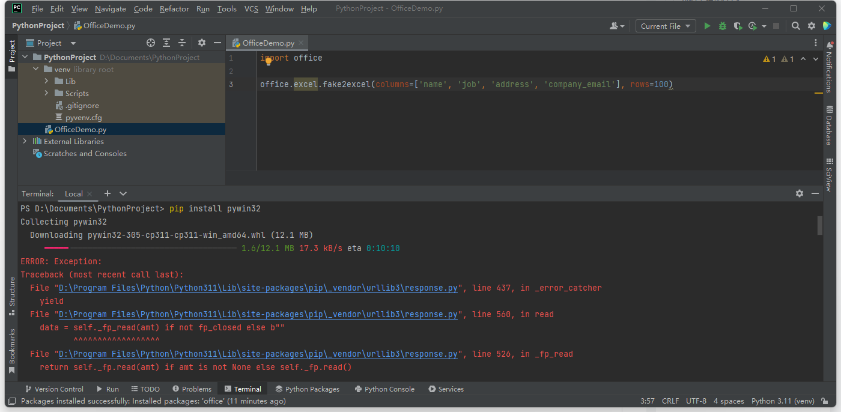Screen dimensions: 841x412
Task: Hide the Project panel with minus icon
Action: [x=217, y=43]
